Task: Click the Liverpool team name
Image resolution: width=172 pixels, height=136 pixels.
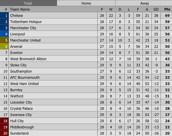Action: (17, 34)
